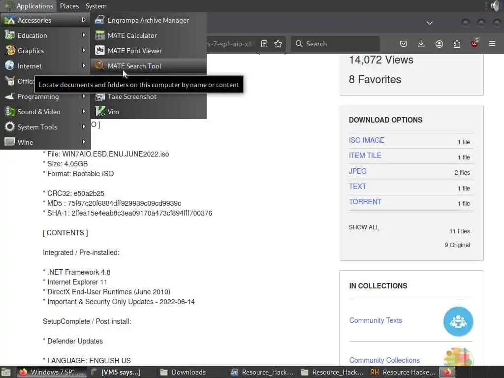Open the ISO IMAGE download link
504x378 pixels.
(366, 140)
